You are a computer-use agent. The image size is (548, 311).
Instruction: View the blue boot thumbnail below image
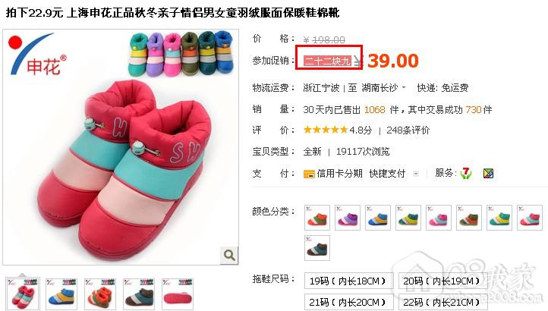point(61,294)
